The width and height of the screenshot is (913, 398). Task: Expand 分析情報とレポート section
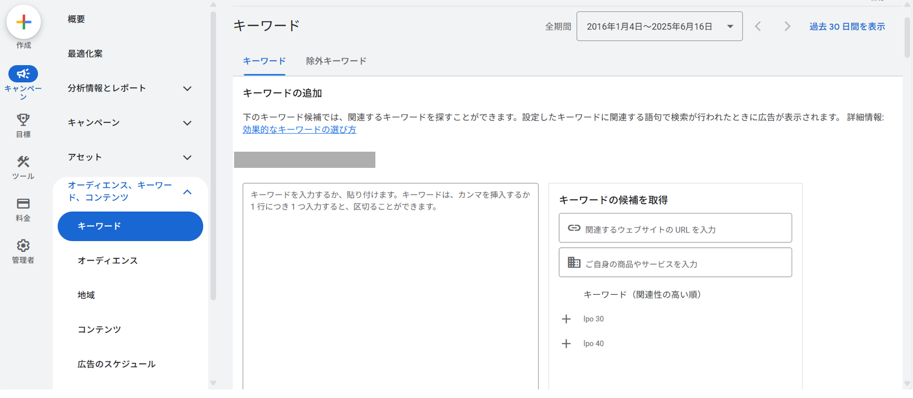[x=187, y=88]
